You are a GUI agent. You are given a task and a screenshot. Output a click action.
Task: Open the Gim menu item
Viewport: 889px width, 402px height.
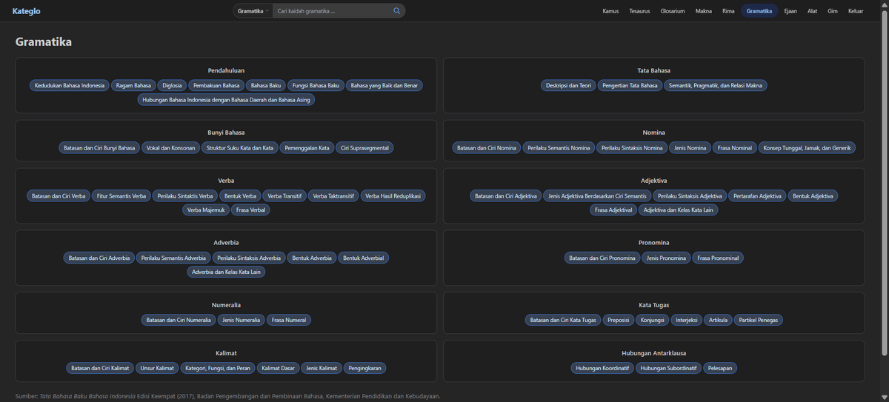coord(833,11)
